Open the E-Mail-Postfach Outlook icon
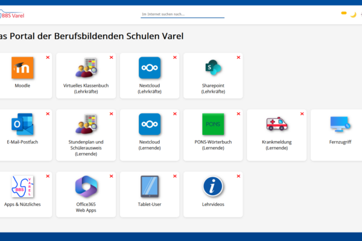362x241 pixels. (x=22, y=124)
